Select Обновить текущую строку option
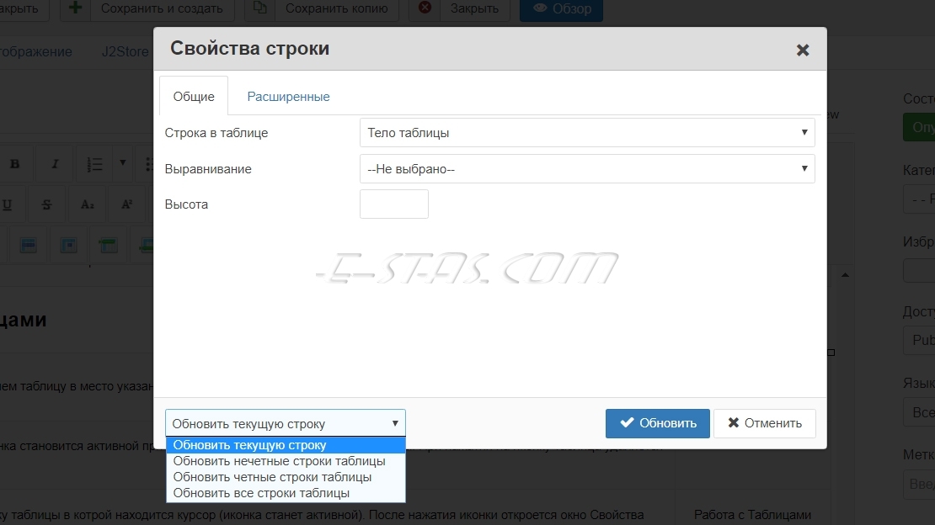This screenshot has width=935, height=525. pyautogui.click(x=286, y=445)
